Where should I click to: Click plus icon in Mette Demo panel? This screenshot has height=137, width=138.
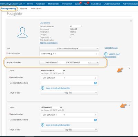pos(42,88)
